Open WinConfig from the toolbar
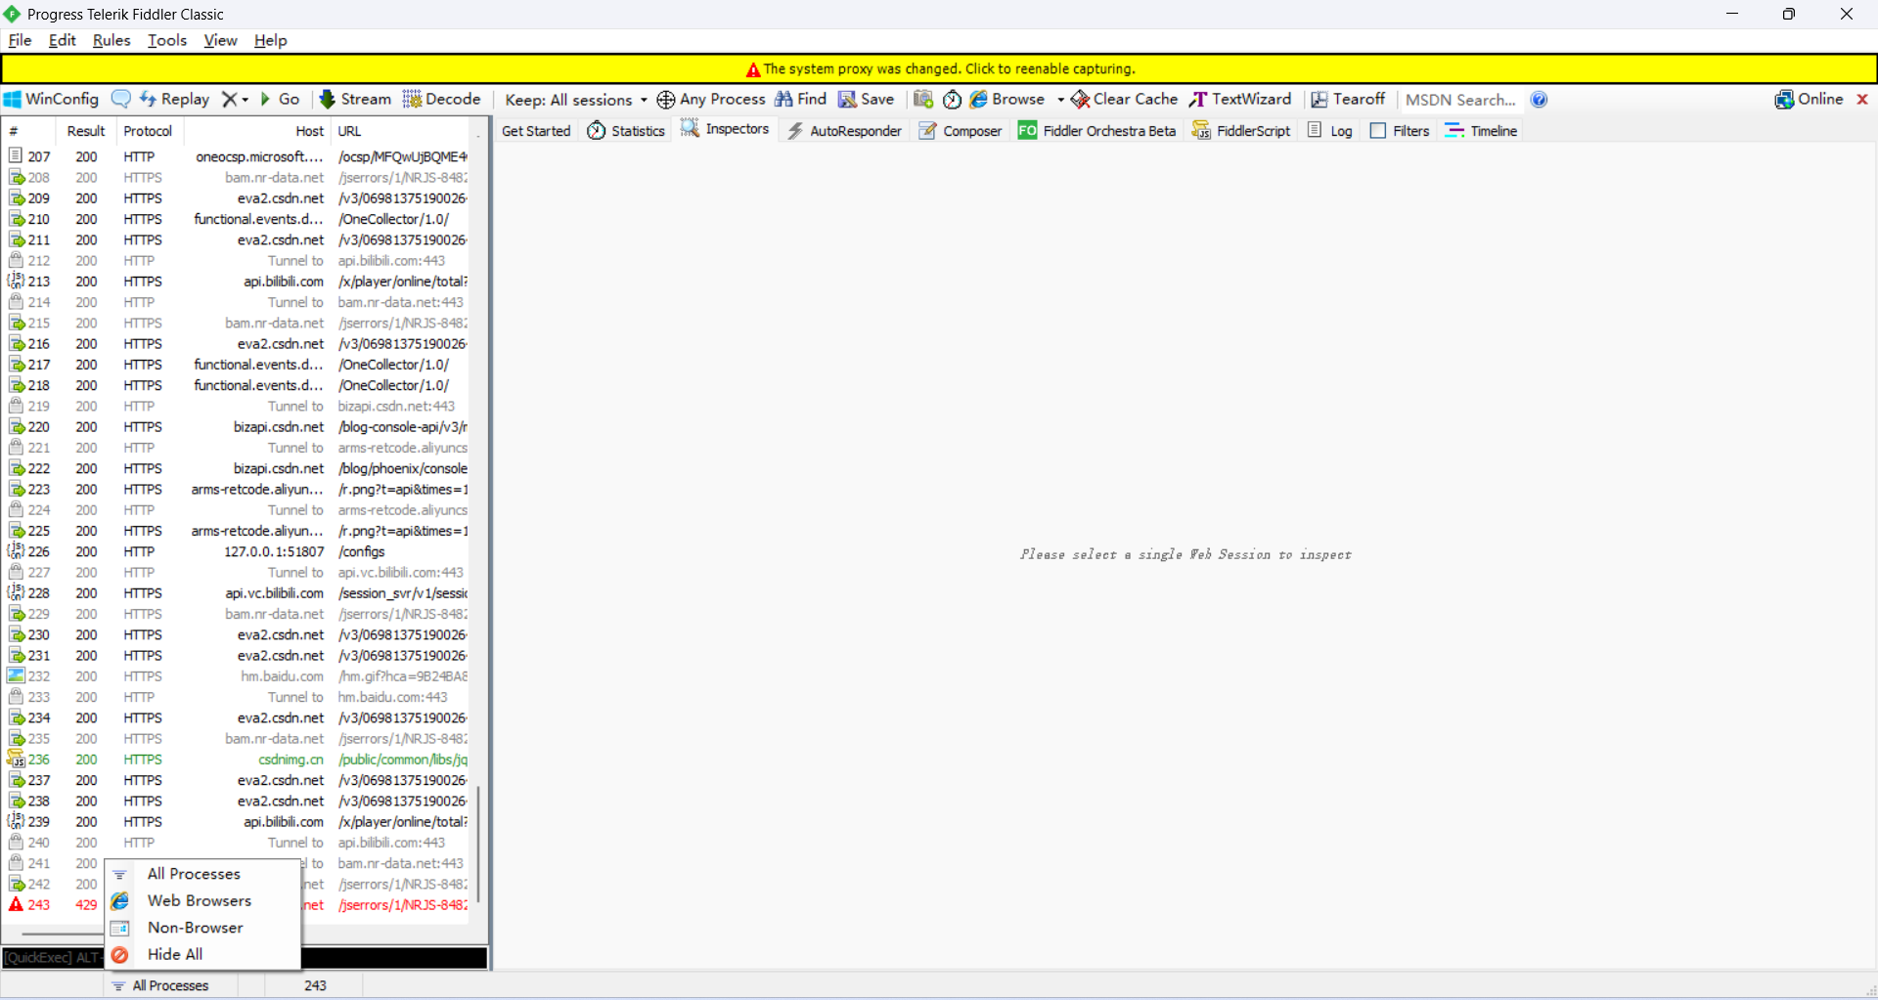This screenshot has height=1000, width=1878. click(52, 100)
